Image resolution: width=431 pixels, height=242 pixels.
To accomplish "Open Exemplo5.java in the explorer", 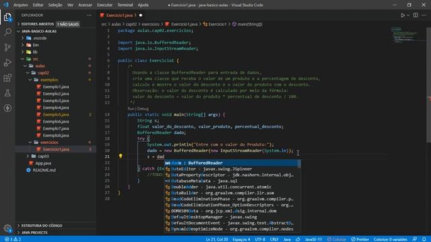I will tap(56, 115).
